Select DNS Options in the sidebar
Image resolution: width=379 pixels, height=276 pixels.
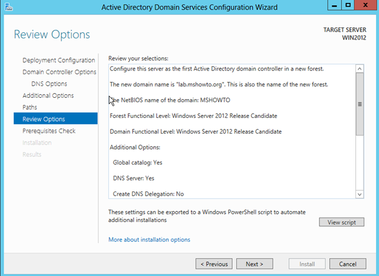coord(49,84)
